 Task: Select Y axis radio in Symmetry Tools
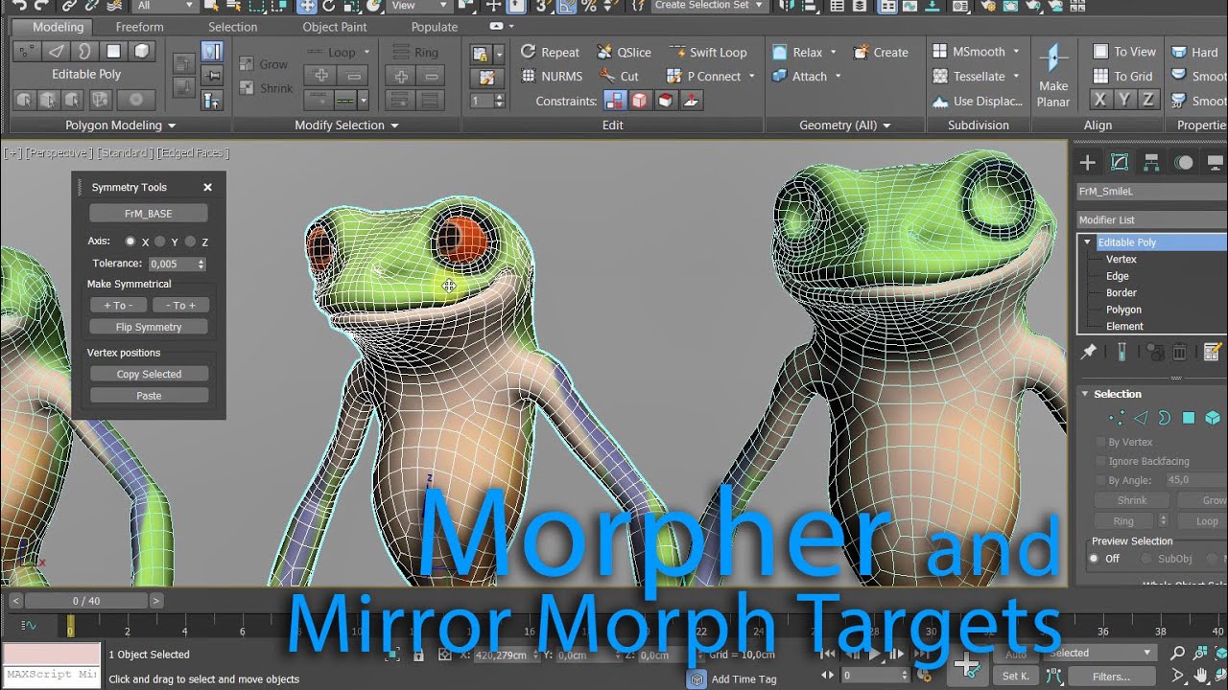point(160,241)
